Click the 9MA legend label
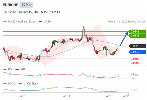 point(23,69)
